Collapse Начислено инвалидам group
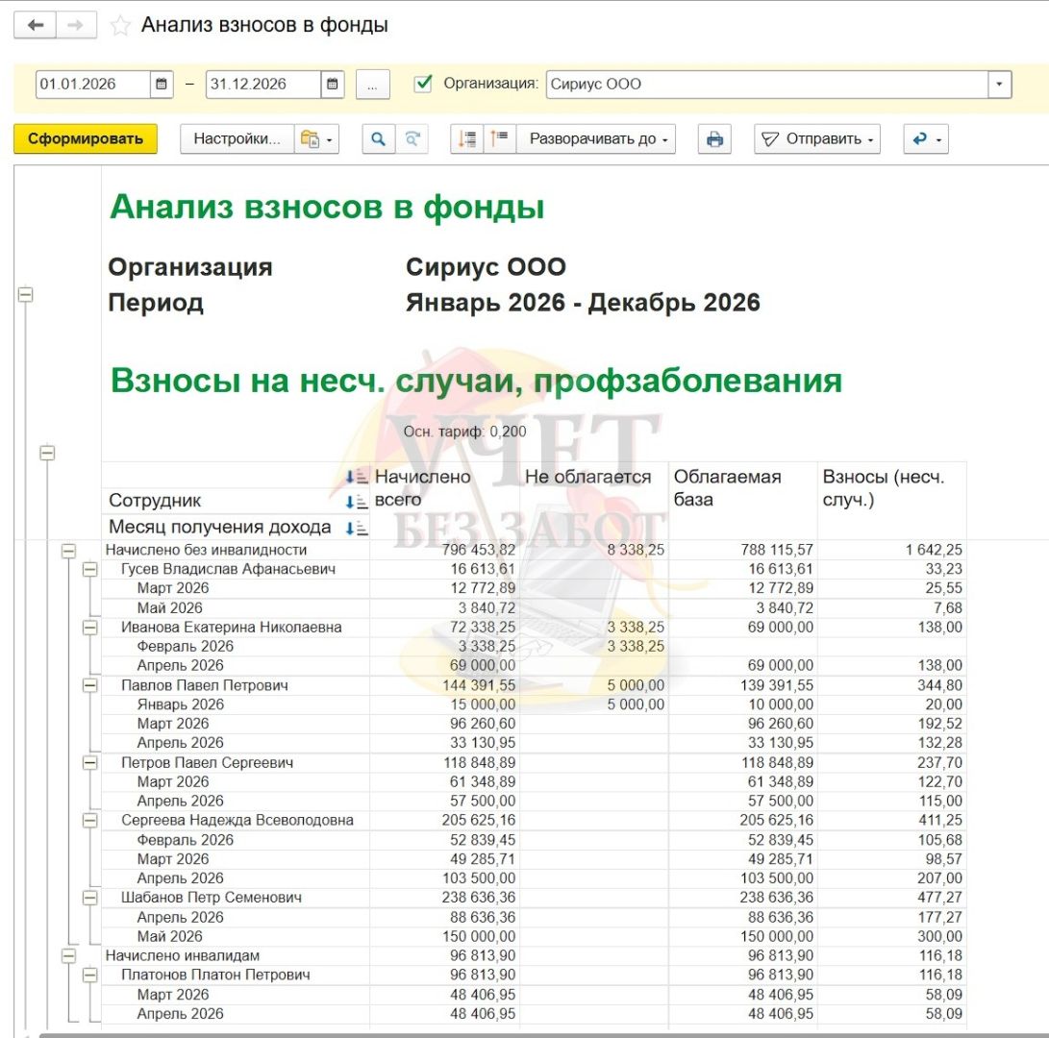 click(x=68, y=955)
